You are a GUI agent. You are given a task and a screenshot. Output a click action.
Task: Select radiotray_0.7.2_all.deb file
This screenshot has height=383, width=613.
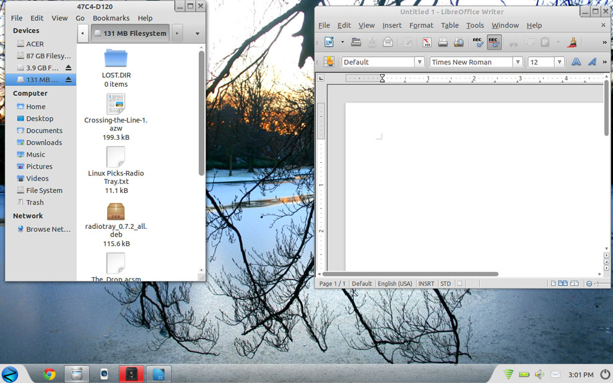pos(116,225)
